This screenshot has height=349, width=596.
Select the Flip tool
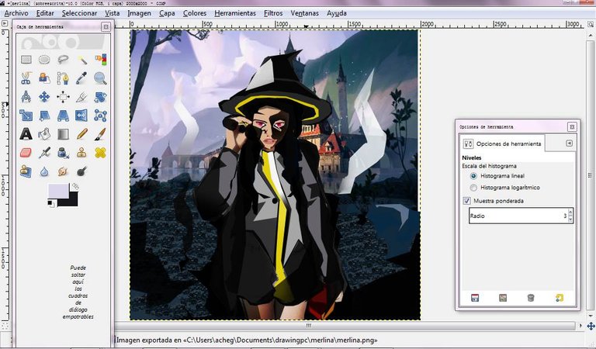click(x=81, y=116)
